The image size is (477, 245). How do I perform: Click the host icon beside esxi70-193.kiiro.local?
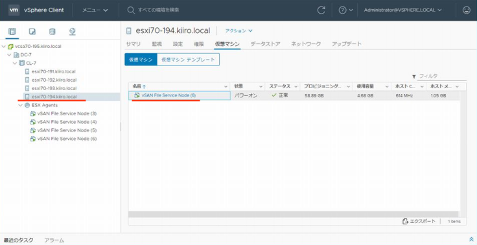tap(27, 88)
